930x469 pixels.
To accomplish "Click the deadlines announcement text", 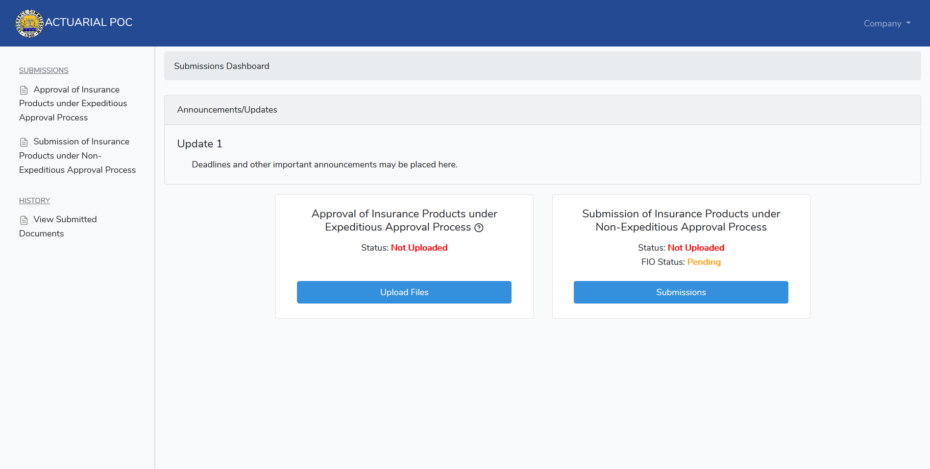I will point(324,164).
